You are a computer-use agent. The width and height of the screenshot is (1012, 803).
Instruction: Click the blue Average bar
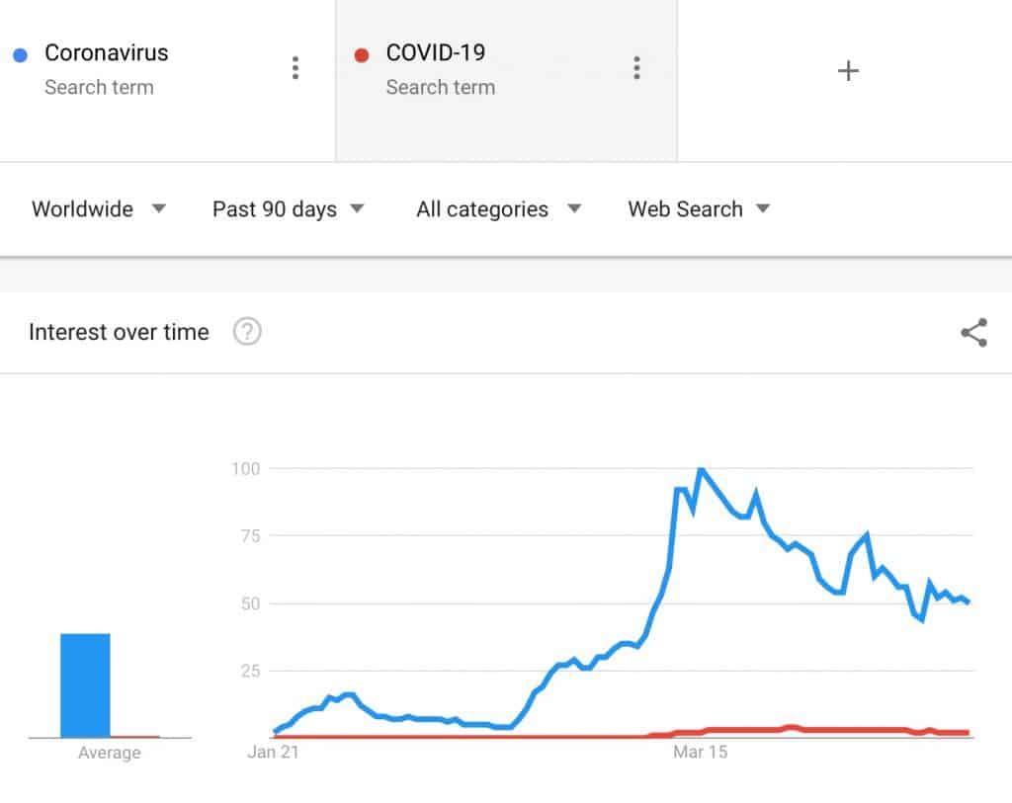pyautogui.click(x=85, y=685)
